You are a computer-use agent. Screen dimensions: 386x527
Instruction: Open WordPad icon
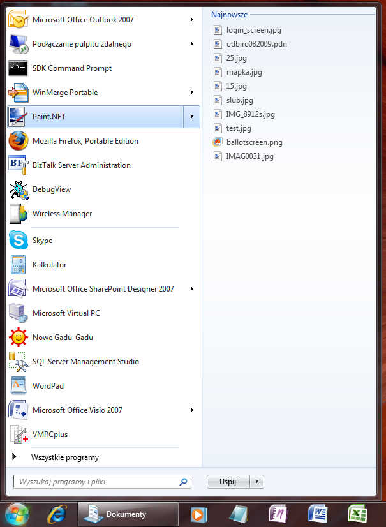tap(18, 386)
